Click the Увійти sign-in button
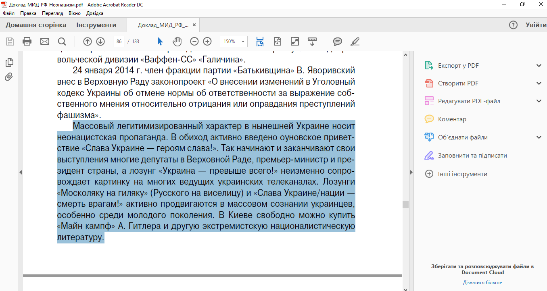This screenshot has width=547, height=291. coord(536,25)
